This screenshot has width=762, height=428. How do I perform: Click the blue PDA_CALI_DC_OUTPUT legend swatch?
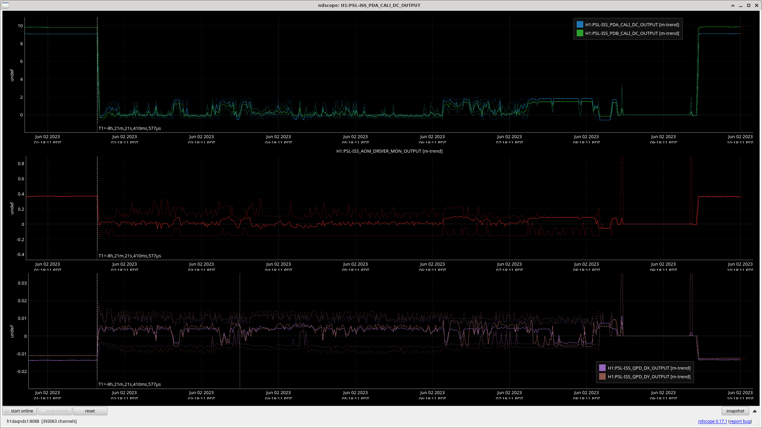click(x=580, y=25)
